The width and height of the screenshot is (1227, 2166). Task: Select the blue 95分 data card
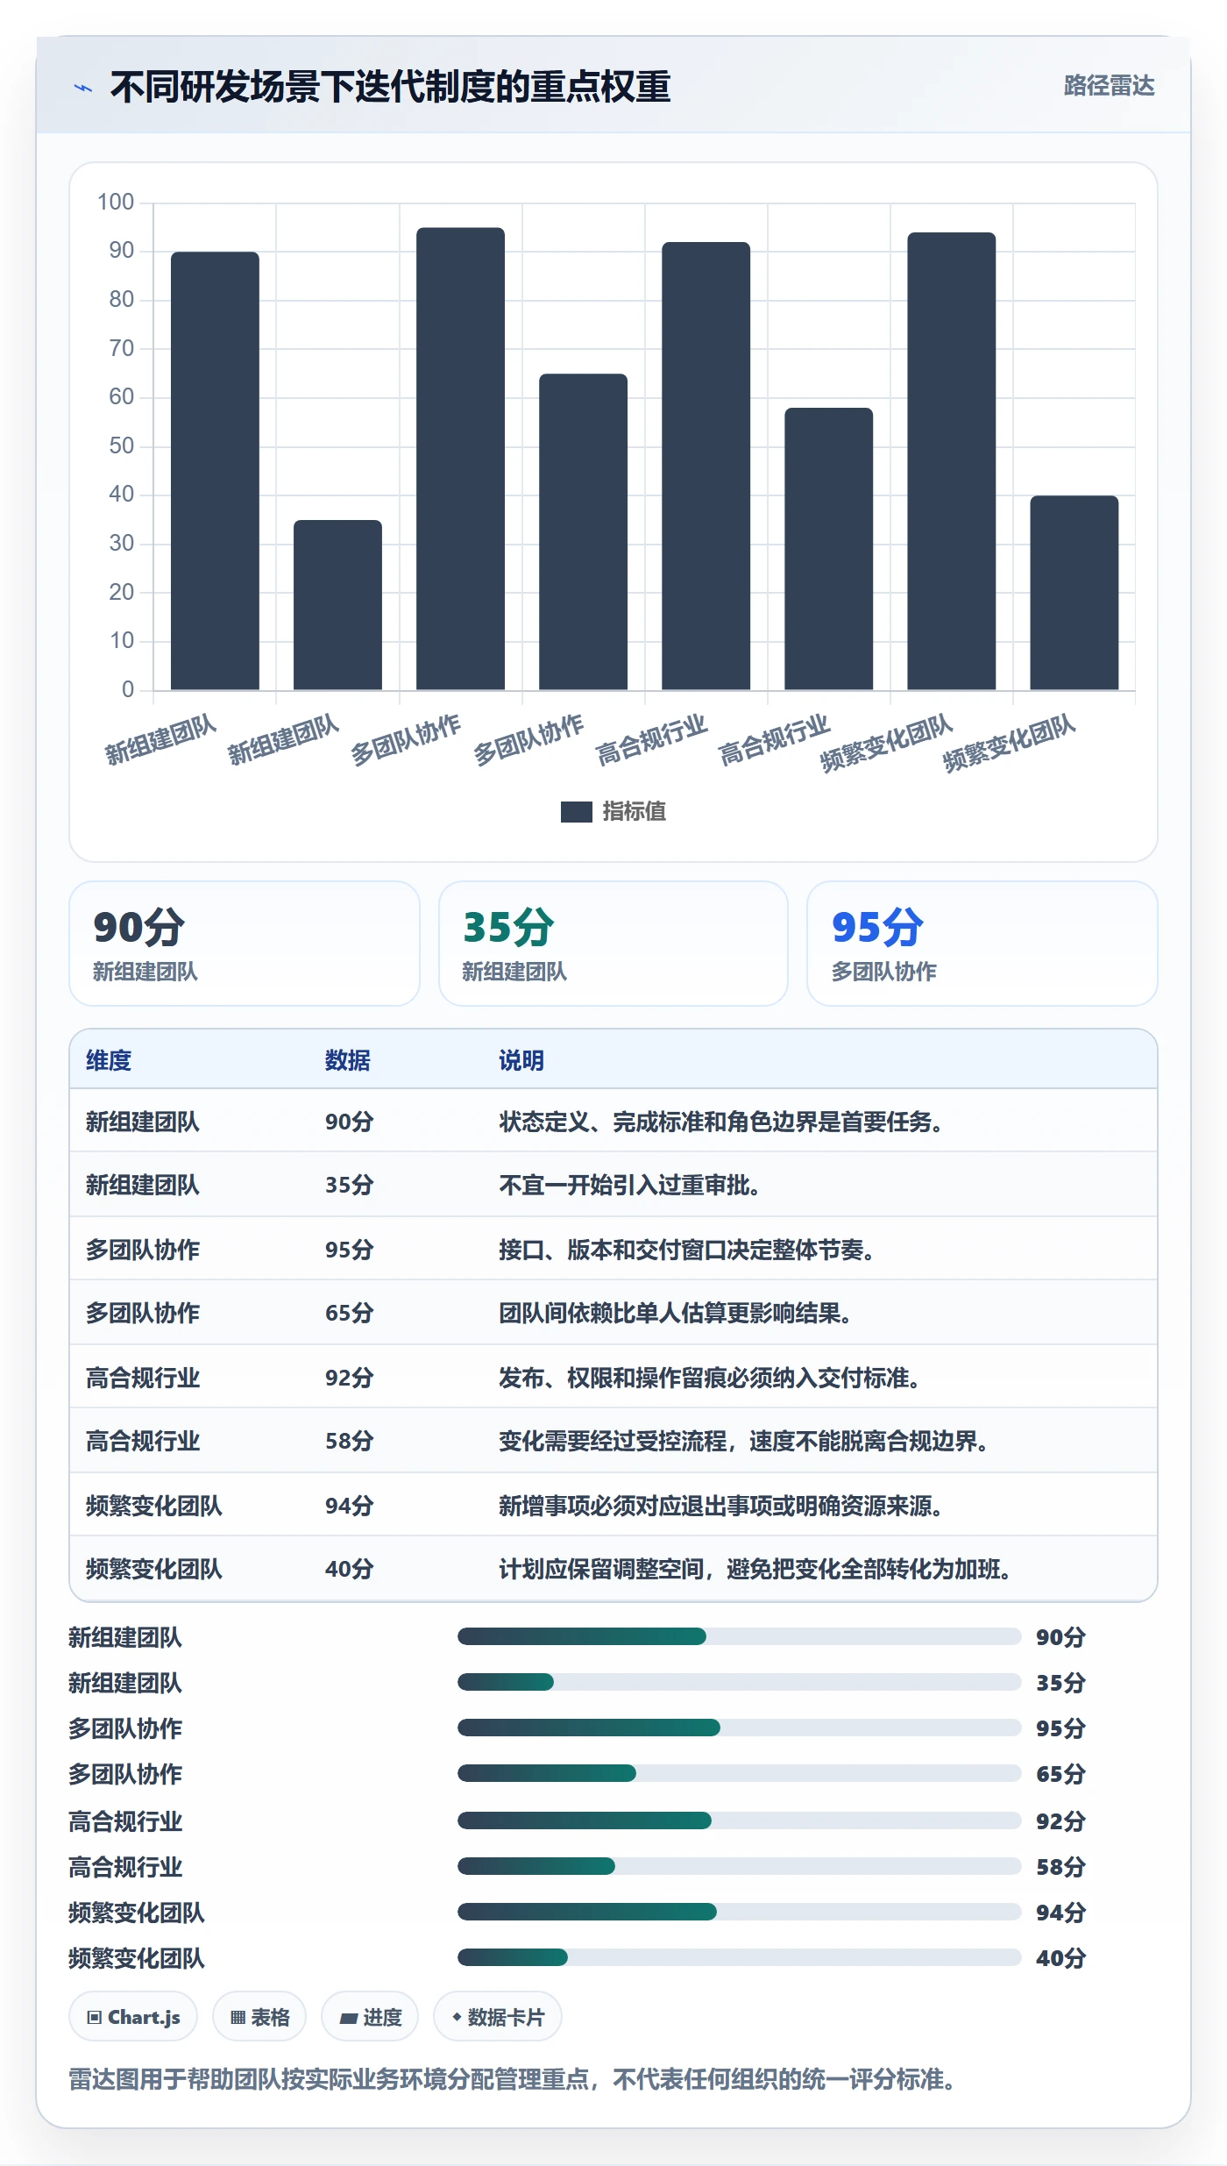[x=982, y=944]
